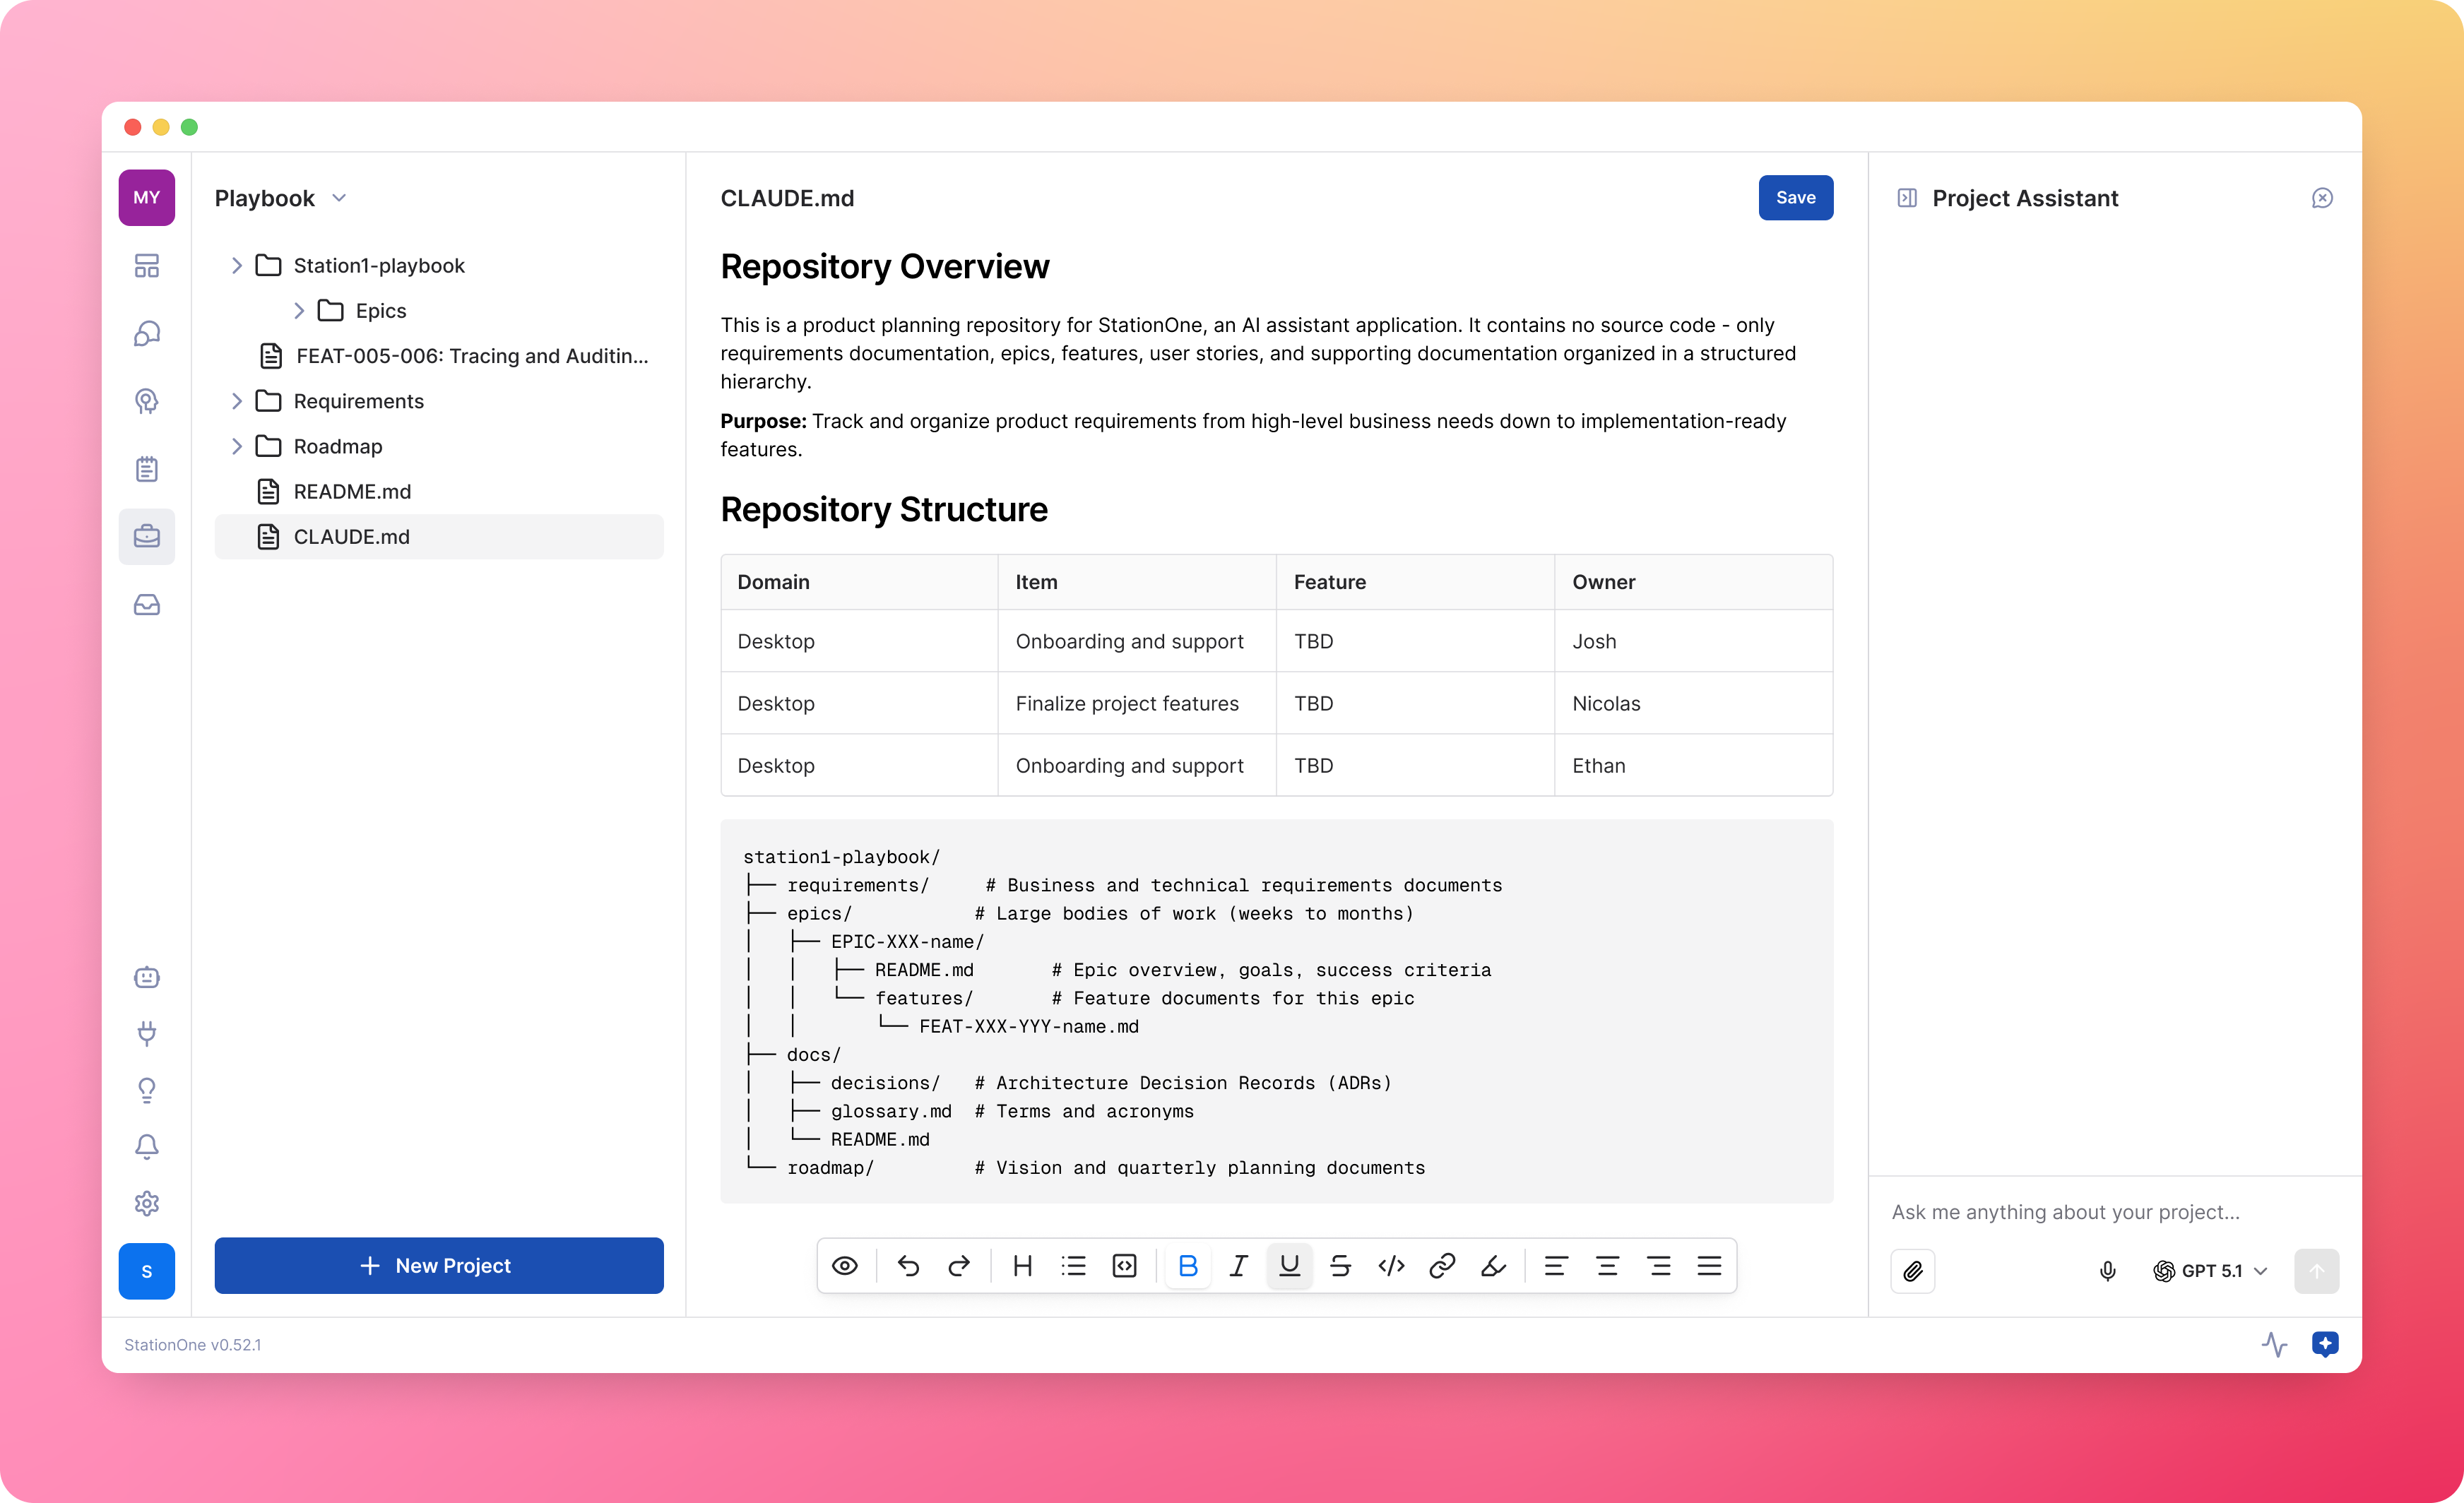Click the paperclip attach file icon
This screenshot has width=2464, height=1503.
coord(1912,1271)
